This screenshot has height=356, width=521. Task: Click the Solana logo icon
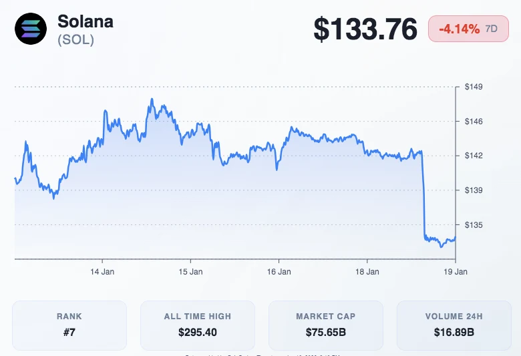coord(31,29)
